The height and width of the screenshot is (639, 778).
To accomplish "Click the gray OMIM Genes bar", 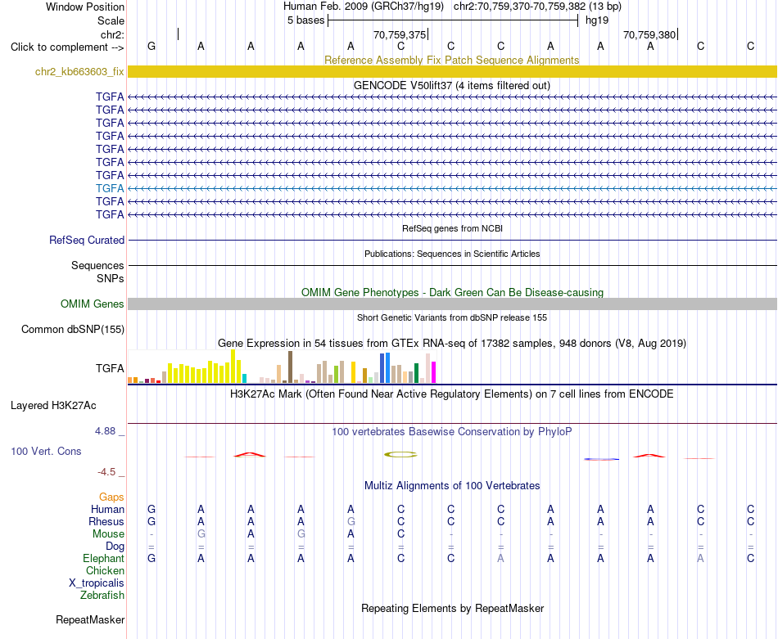I will point(452,304).
